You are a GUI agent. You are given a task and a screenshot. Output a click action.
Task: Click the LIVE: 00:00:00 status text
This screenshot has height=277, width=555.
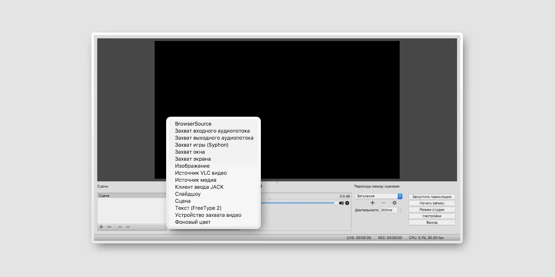359,238
